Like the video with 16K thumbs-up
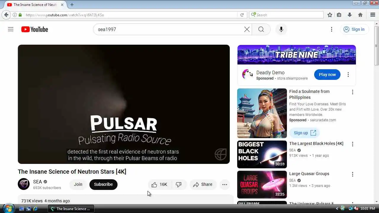Image resolution: width=379 pixels, height=213 pixels. coord(159,184)
